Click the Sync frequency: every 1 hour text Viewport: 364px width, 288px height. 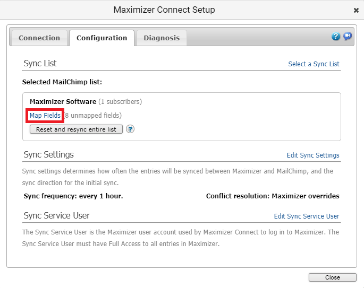[x=73, y=196]
